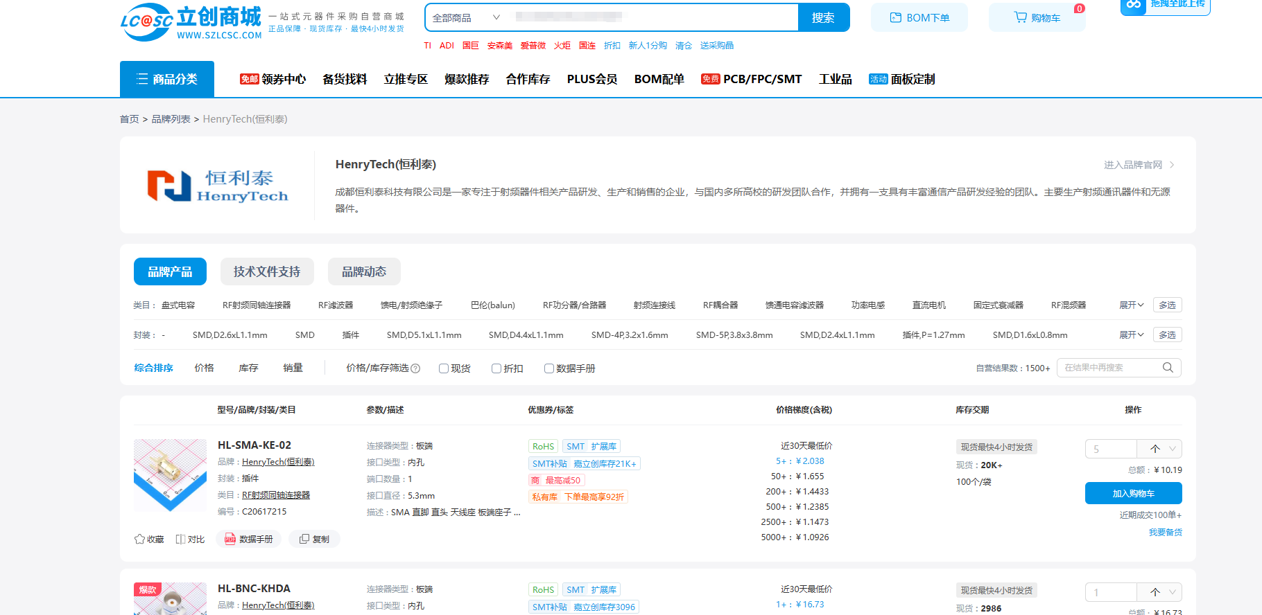Viewport: 1262px width, 615px height.
Task: Sort results by stock (库存)
Action: pos(248,368)
